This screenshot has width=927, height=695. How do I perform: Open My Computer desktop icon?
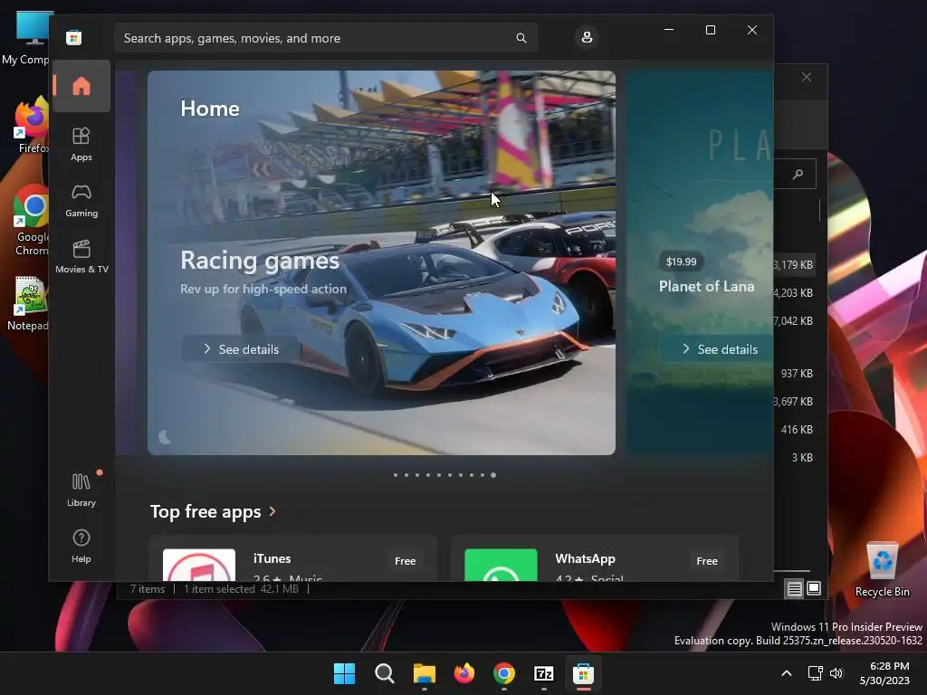(x=25, y=38)
